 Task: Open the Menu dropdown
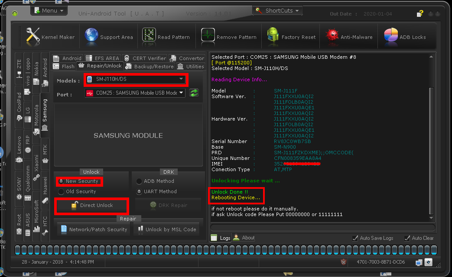pos(49,10)
